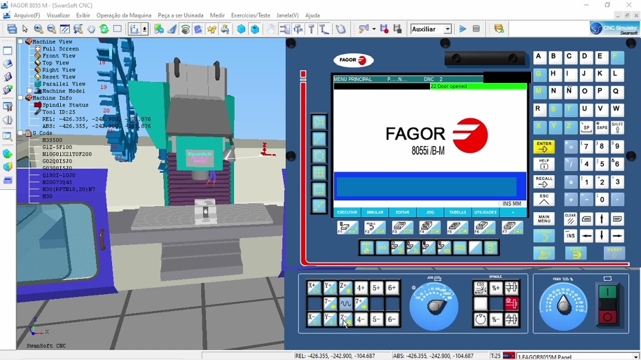
Task: Select Full Screen in the tree
Action: [61, 49]
